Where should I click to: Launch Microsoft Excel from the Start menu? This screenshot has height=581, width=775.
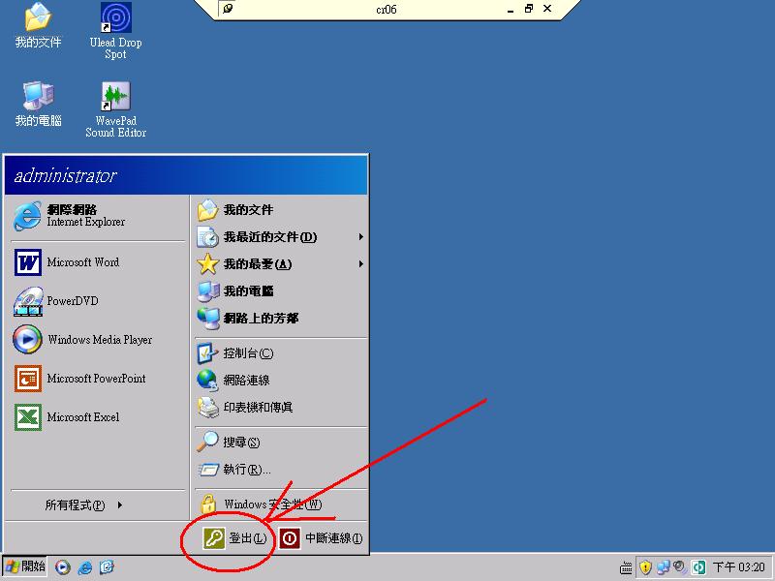98,417
